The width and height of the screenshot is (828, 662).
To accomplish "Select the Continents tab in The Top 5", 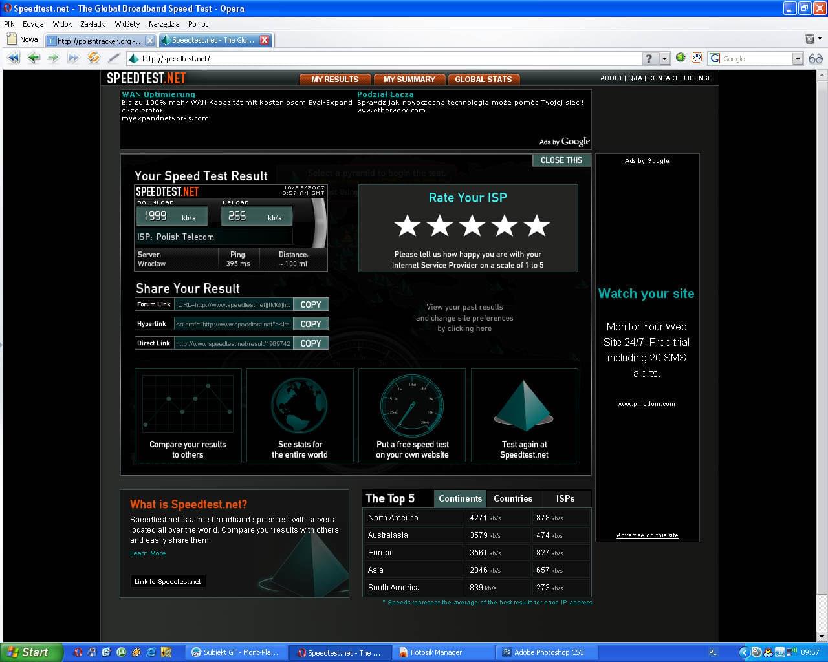I will [x=460, y=498].
